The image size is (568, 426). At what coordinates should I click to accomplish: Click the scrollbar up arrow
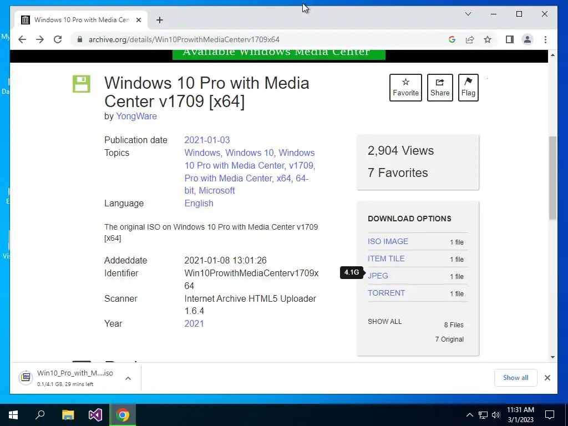(x=552, y=55)
